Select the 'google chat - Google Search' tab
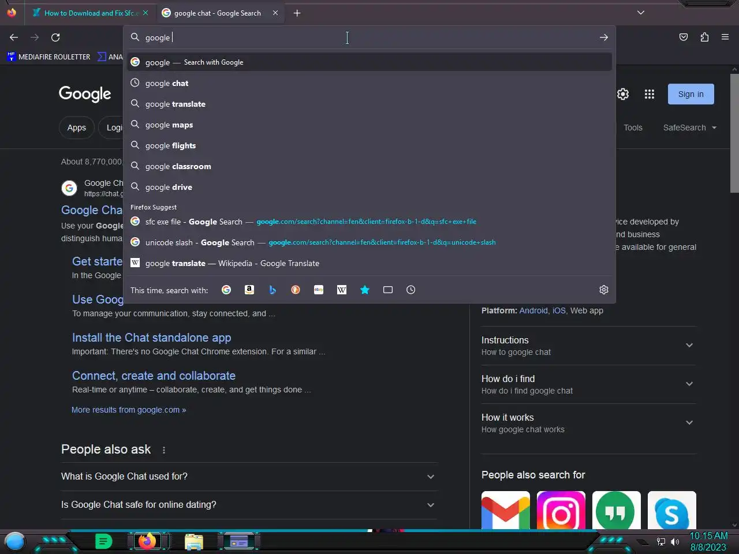The image size is (739, 554). [x=219, y=13]
